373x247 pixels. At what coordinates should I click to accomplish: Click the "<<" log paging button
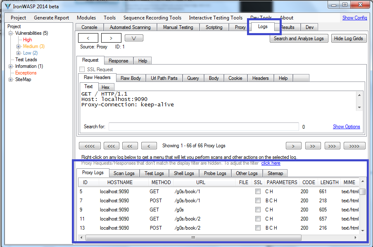tap(130, 146)
